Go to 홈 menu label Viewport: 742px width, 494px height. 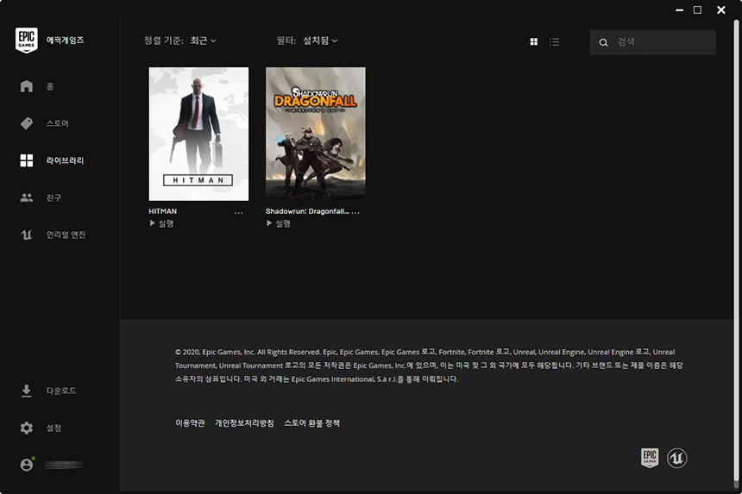tap(50, 86)
